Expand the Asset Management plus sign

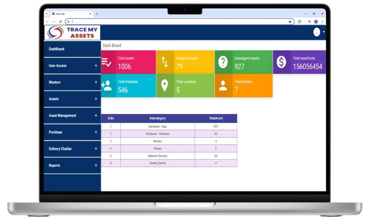pos(96,115)
